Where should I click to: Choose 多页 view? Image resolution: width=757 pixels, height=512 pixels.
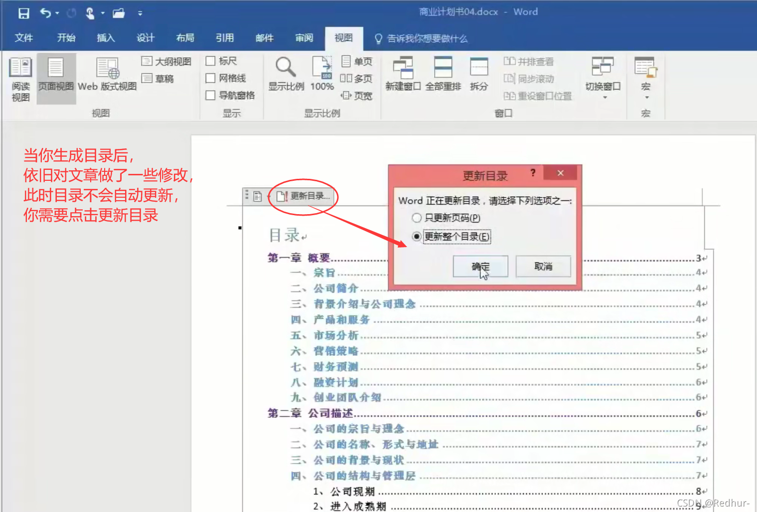(x=356, y=78)
